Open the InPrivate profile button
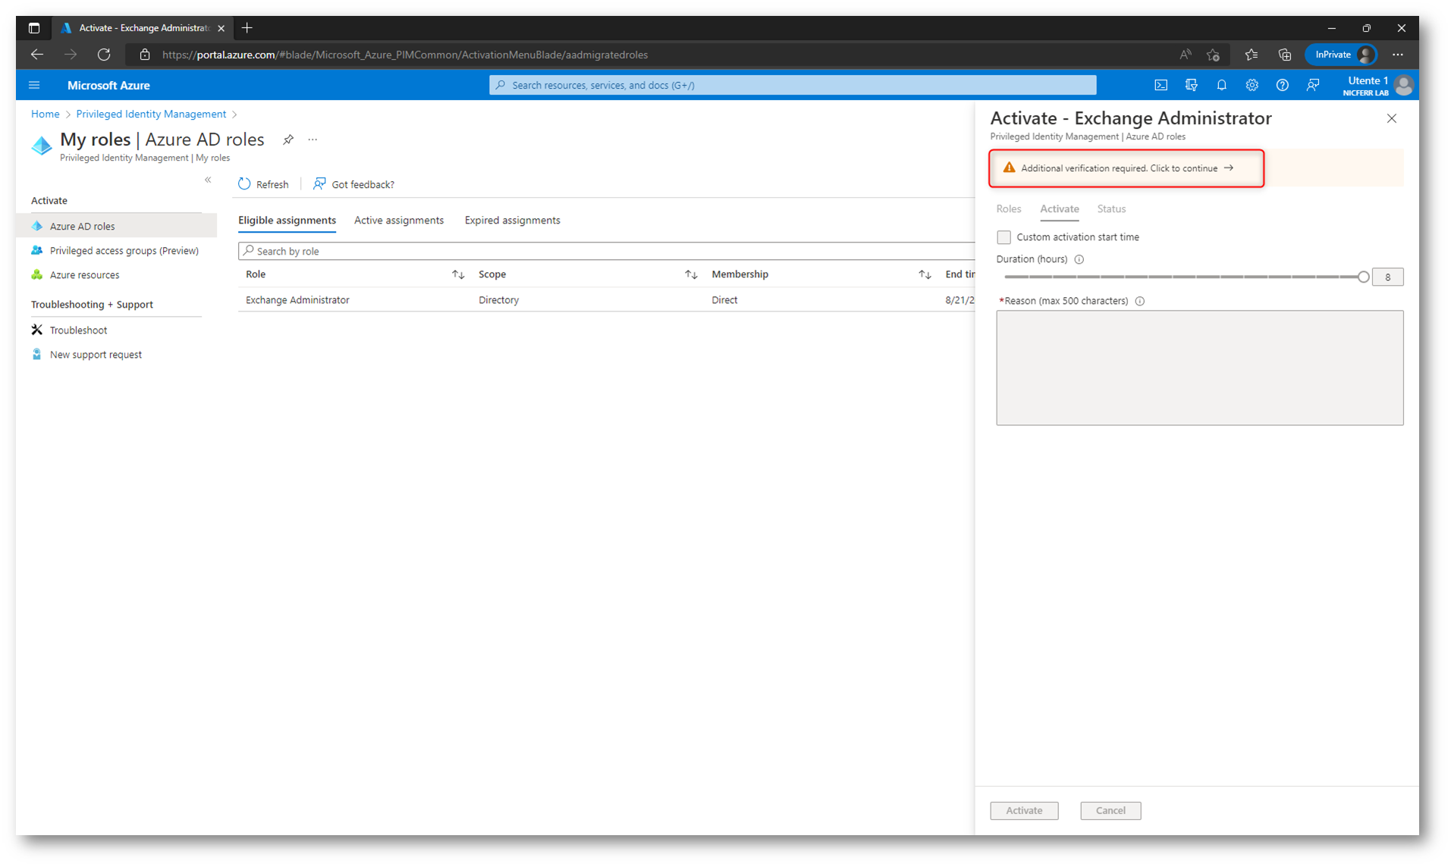Image resolution: width=1451 pixels, height=867 pixels. [1341, 55]
